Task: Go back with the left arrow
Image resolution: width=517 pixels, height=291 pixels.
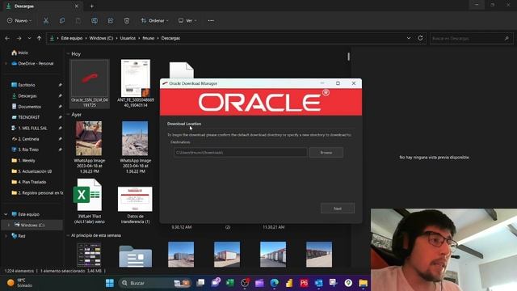Action: (x=7, y=38)
